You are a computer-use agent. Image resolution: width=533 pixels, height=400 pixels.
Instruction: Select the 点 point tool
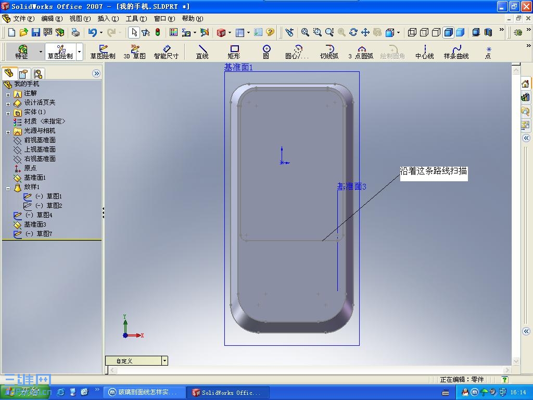(488, 52)
